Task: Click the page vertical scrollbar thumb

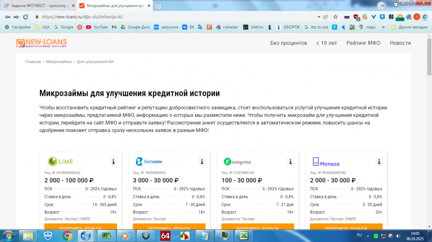Action: [429, 56]
